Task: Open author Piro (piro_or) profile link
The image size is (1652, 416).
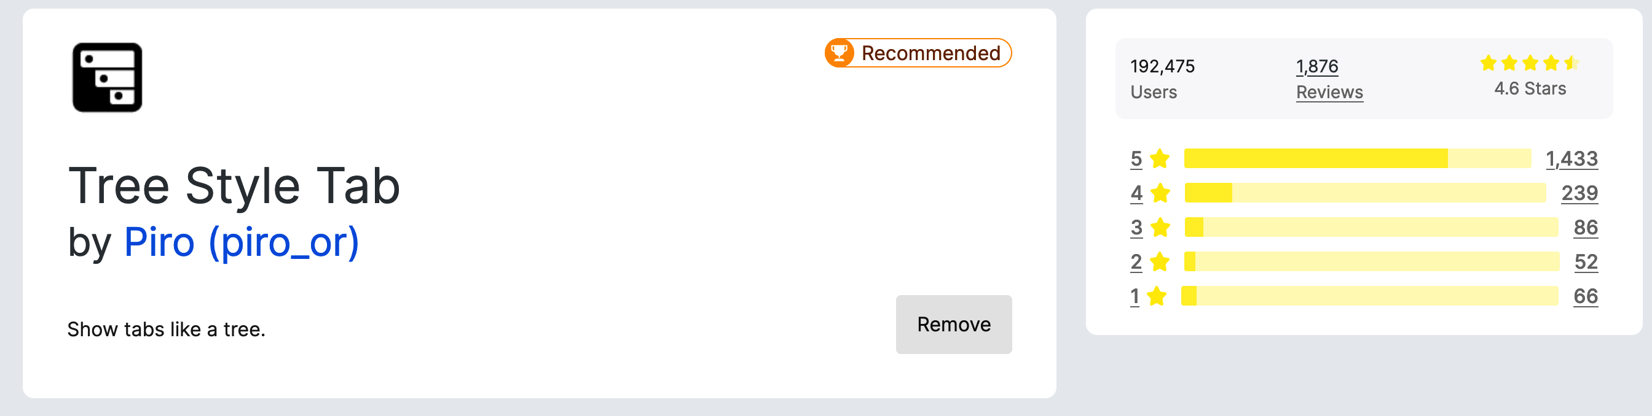Action: [x=241, y=242]
